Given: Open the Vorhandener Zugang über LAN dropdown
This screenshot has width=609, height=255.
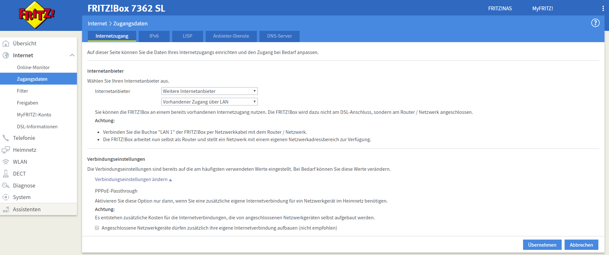Looking at the screenshot, I should pyautogui.click(x=209, y=102).
